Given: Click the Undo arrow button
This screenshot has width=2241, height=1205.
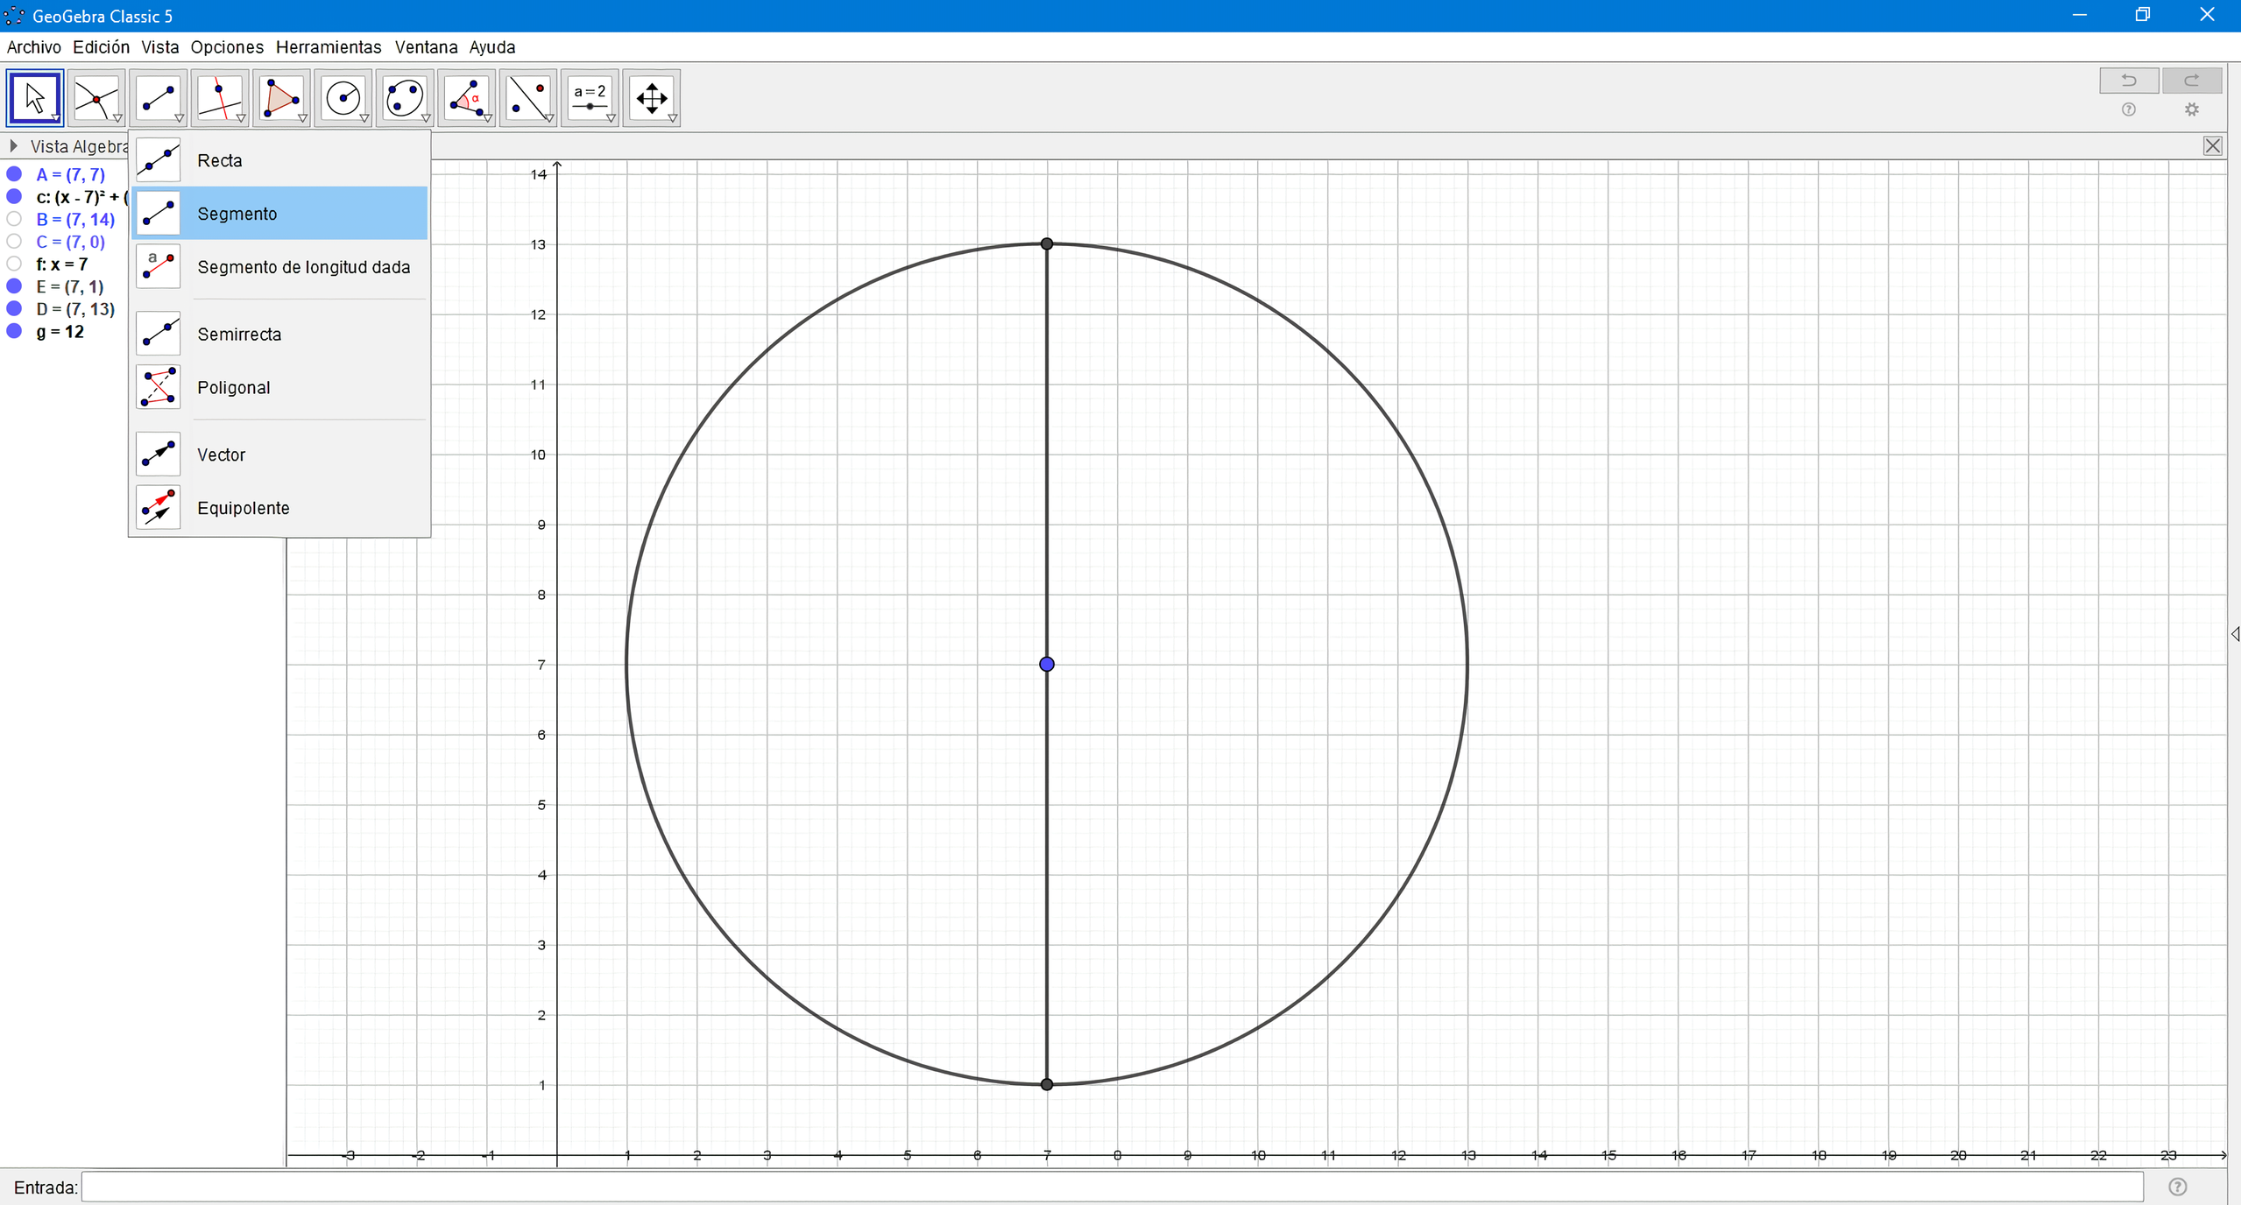Looking at the screenshot, I should pyautogui.click(x=2128, y=81).
